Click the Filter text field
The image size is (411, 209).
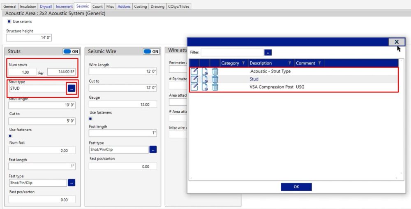(x=232, y=53)
